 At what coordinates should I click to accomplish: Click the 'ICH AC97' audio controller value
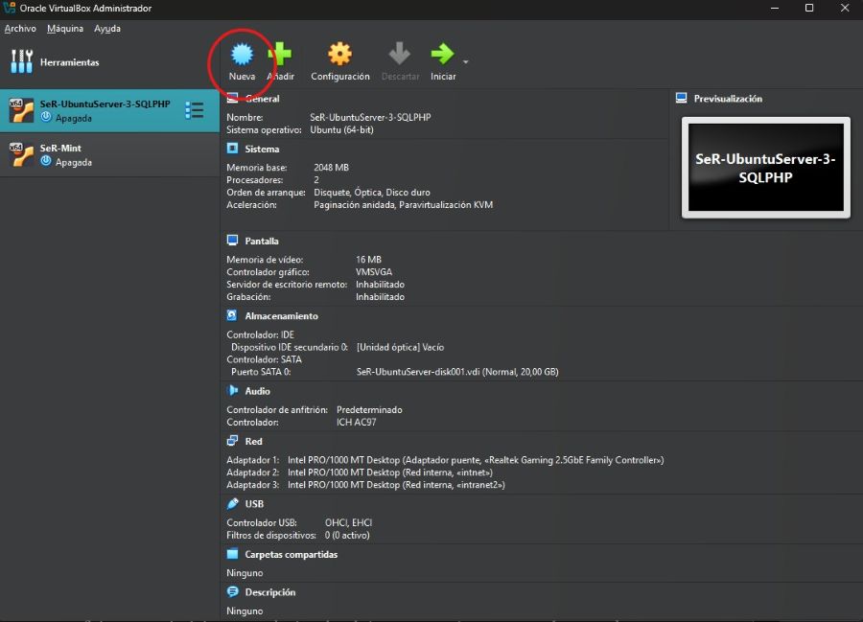coord(357,423)
